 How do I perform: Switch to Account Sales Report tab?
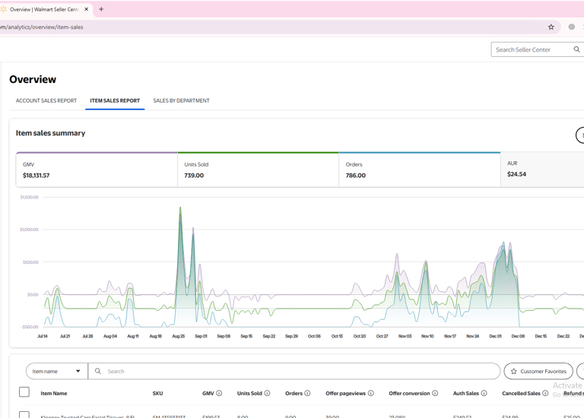pyautogui.click(x=46, y=100)
